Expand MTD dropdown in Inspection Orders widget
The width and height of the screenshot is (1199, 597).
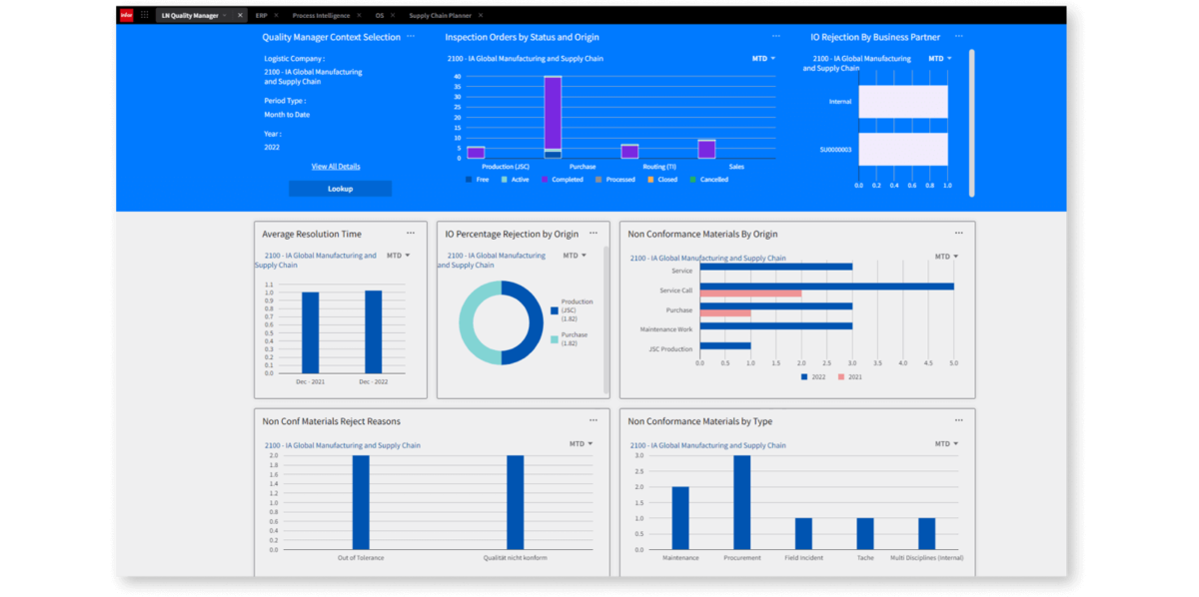(764, 59)
